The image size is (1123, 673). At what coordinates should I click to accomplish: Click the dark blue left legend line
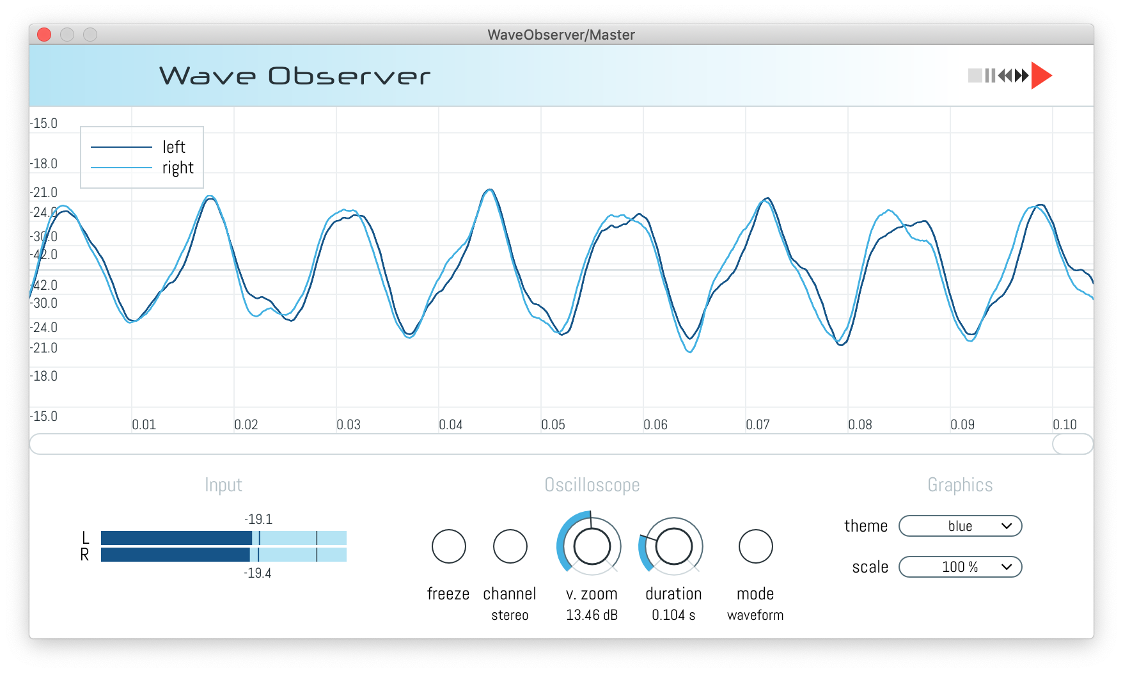[x=122, y=146]
